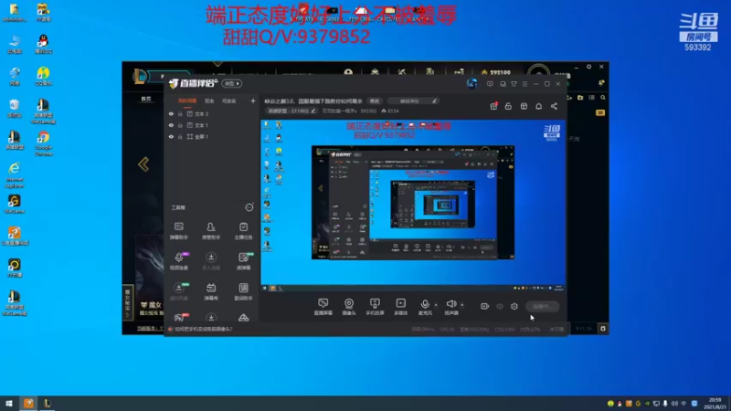The height and width of the screenshot is (411, 731).
Task: Click the 连接中 connecting stream button
Action: point(542,306)
